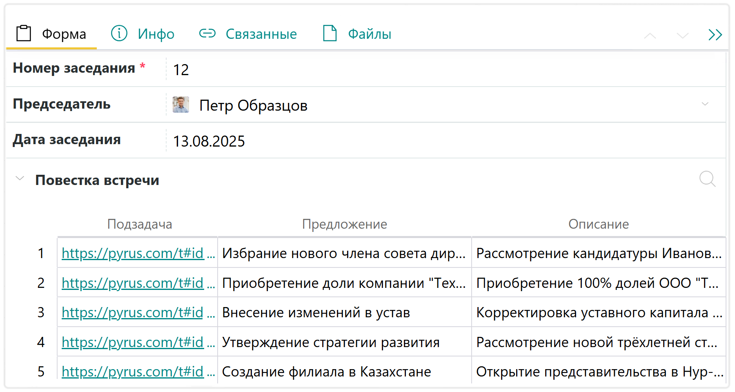
Task: Open the Файлы tab
Action: pyautogui.click(x=357, y=34)
